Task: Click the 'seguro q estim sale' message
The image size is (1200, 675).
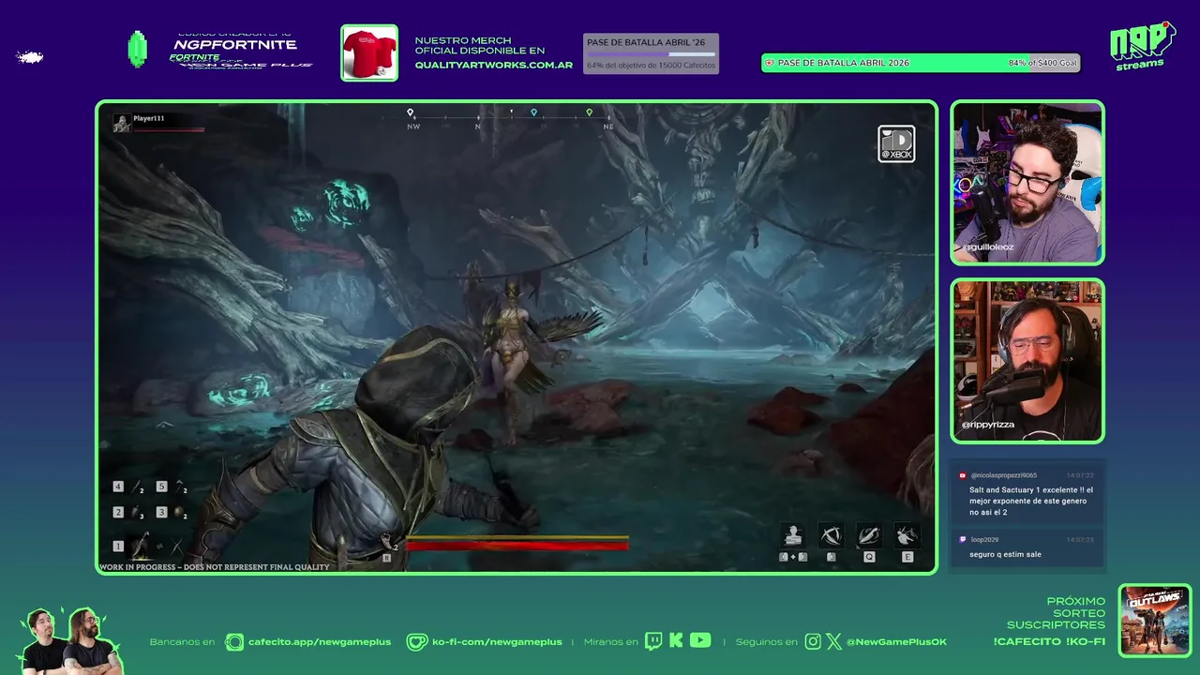Action: (x=1005, y=554)
